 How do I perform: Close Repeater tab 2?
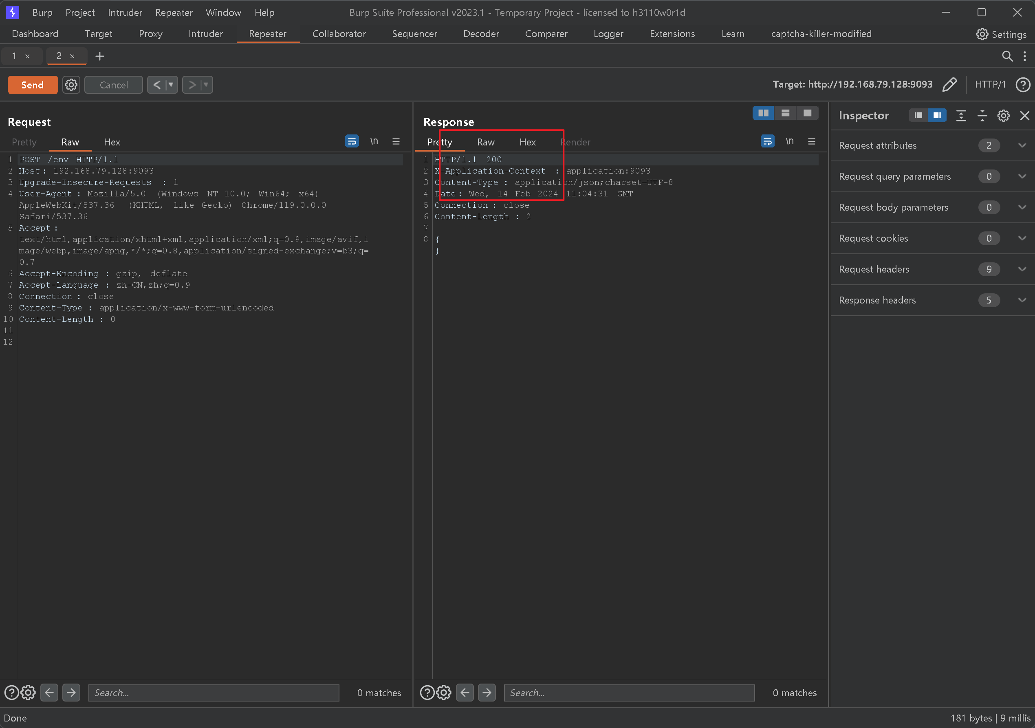coord(72,56)
